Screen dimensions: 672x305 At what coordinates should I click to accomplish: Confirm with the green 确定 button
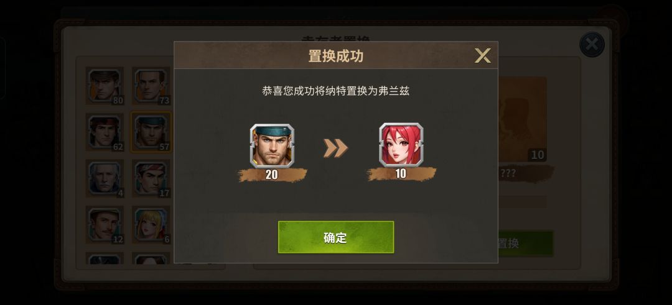pyautogui.click(x=335, y=237)
